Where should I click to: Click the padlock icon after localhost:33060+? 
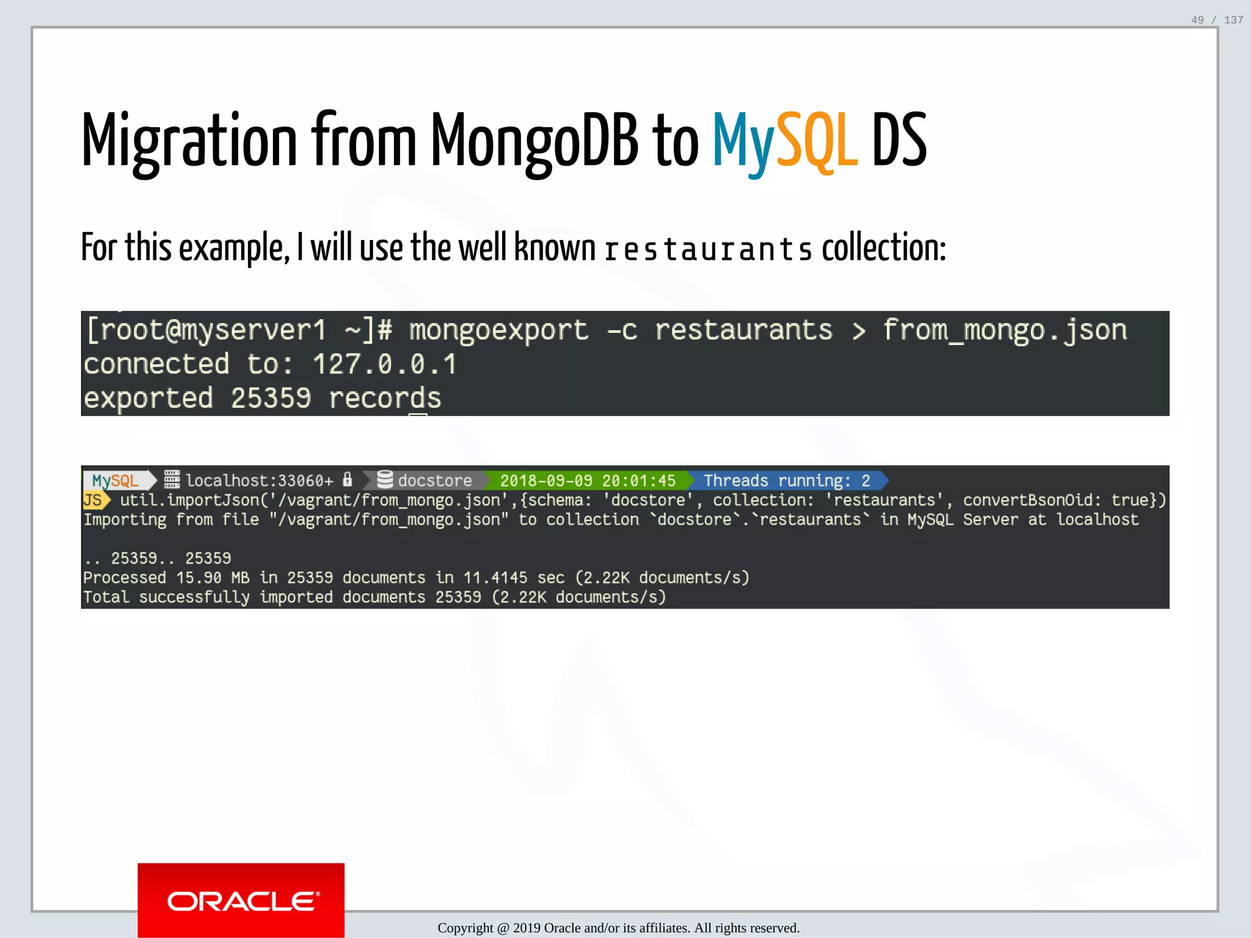pyautogui.click(x=348, y=479)
